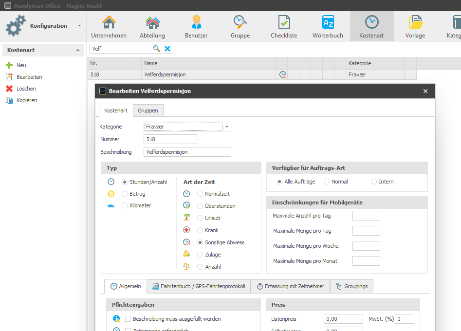Viewport: 461px width, 331px height.
Task: Enable 'Beschreibung muss ausgefüllt werden' checkbox
Action: (x=129, y=319)
